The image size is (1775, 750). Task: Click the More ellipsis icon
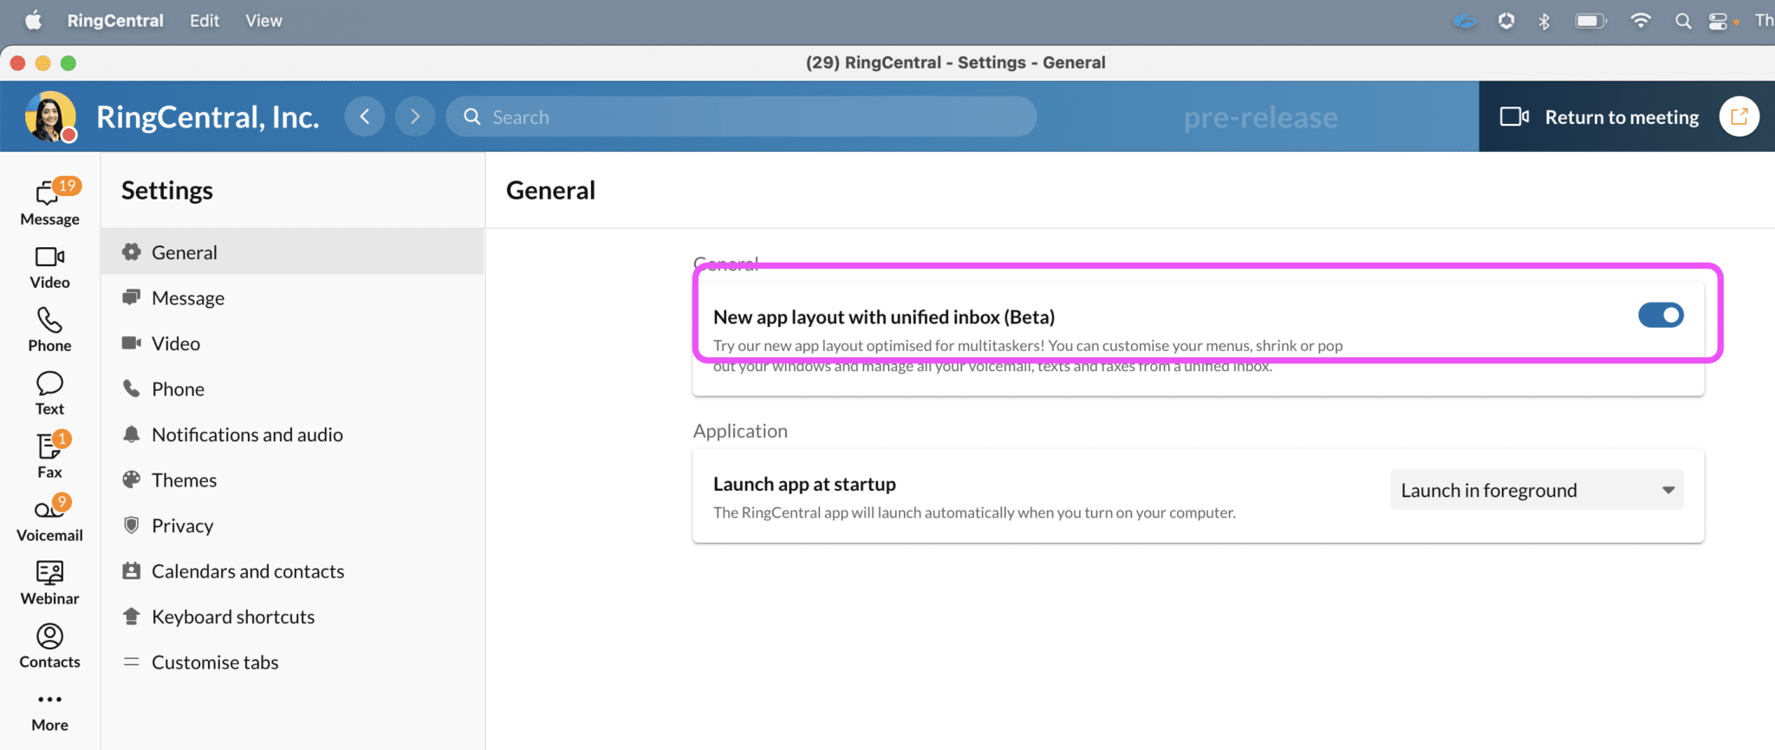[x=49, y=700]
